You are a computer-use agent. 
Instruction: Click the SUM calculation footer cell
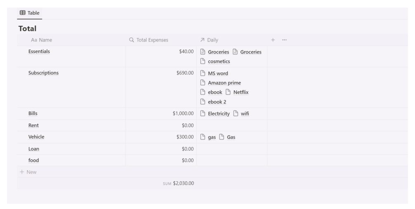pyautogui.click(x=178, y=183)
